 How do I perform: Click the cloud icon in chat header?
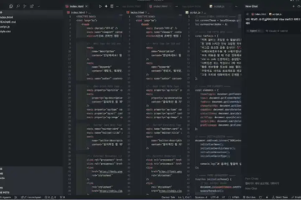pos(298,6)
